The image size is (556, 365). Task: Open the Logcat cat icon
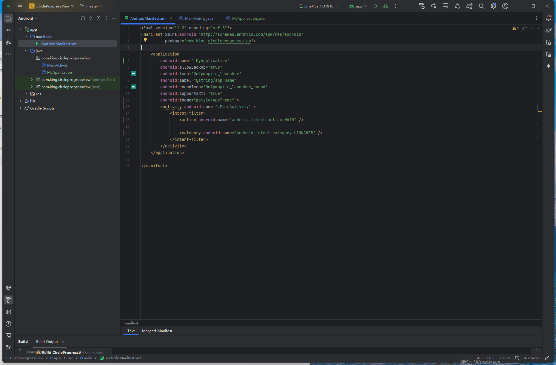click(x=8, y=312)
